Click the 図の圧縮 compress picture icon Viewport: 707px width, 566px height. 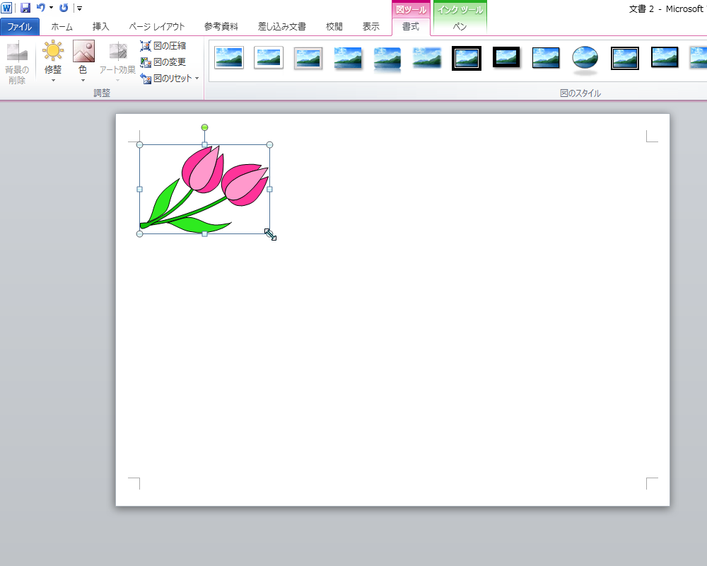tap(146, 46)
